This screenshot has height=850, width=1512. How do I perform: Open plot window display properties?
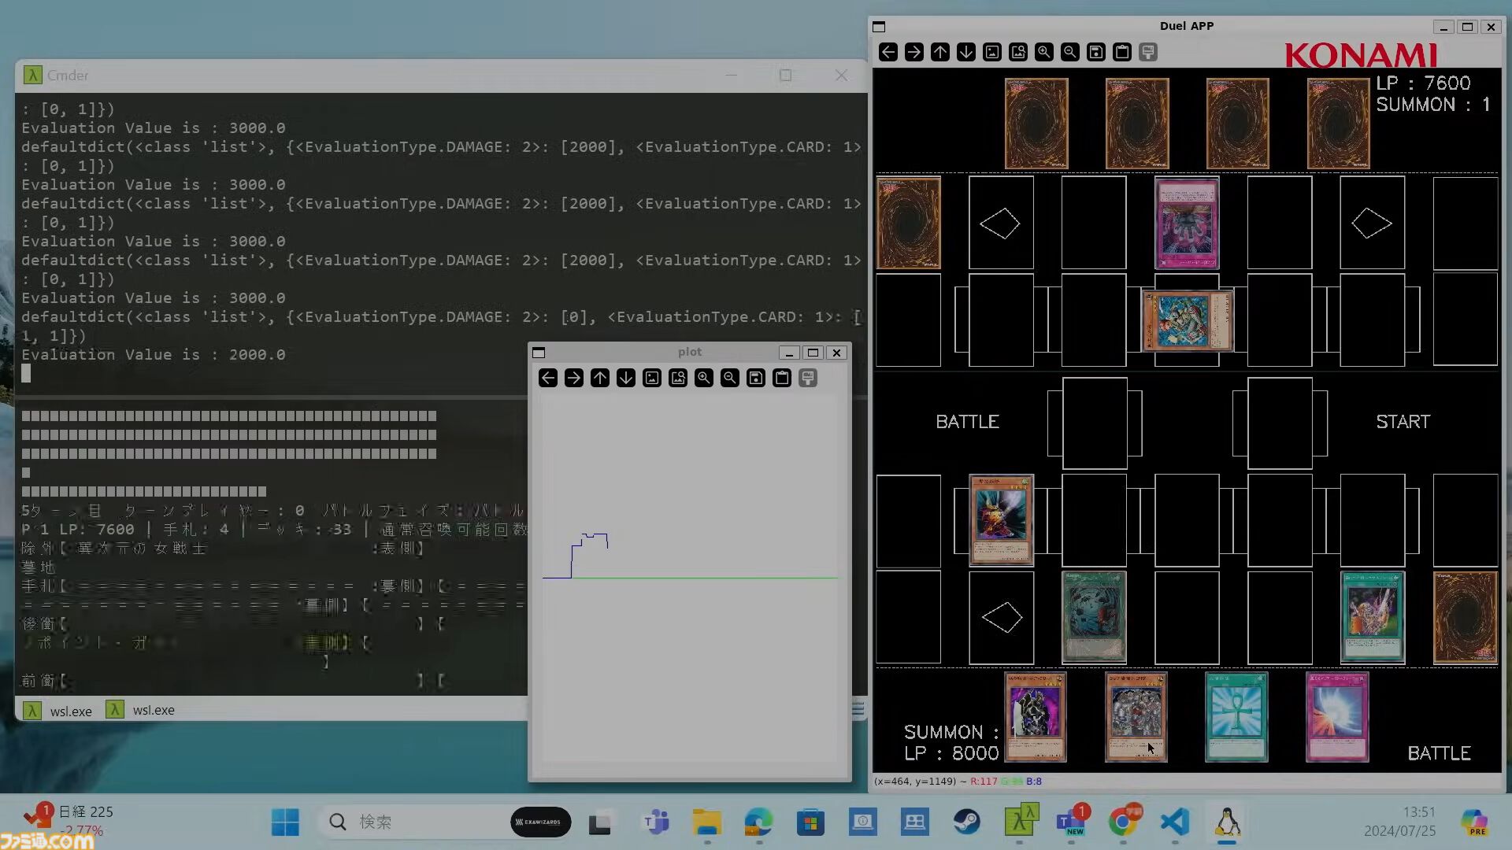click(x=808, y=378)
